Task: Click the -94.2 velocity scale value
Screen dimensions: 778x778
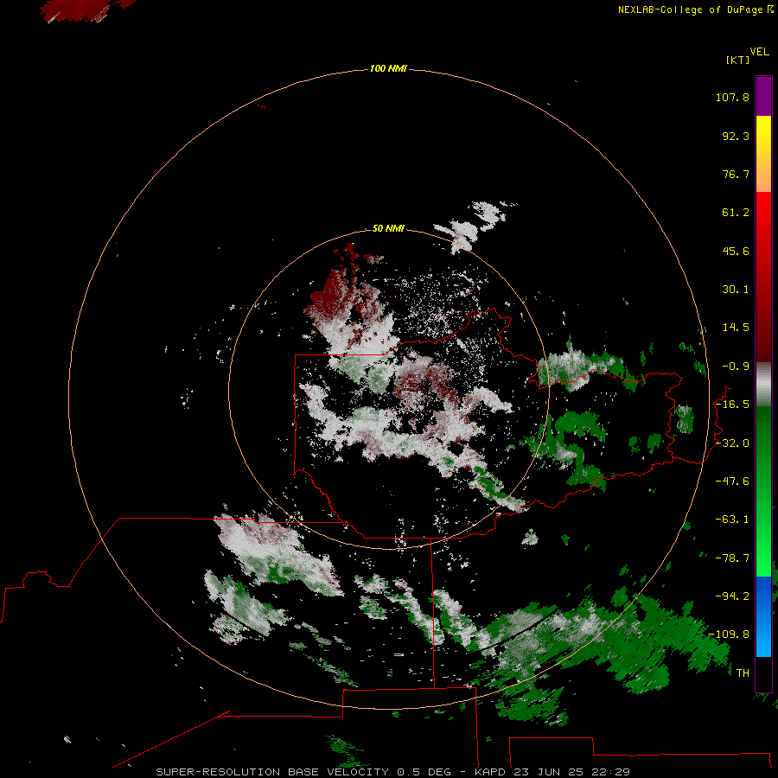Action: coord(732,596)
